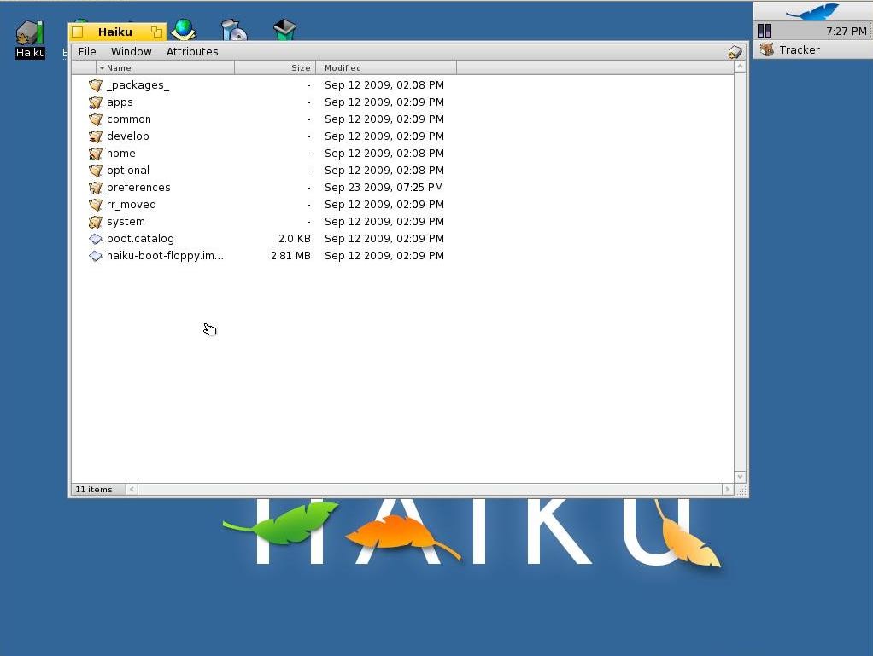Open the Window menu
The height and width of the screenshot is (656, 873).
point(131,52)
